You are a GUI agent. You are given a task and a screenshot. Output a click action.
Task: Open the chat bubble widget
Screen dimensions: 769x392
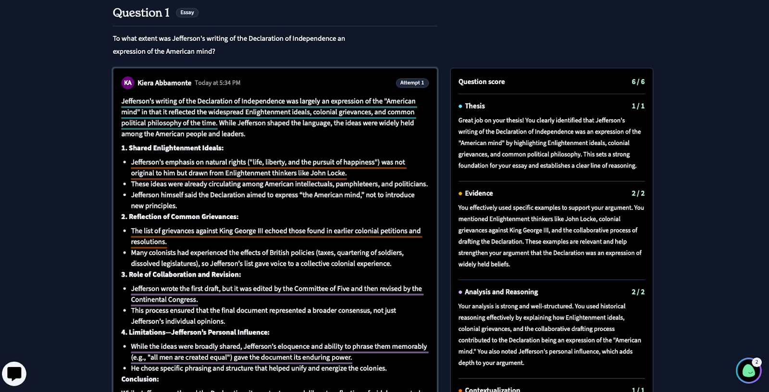click(x=14, y=374)
